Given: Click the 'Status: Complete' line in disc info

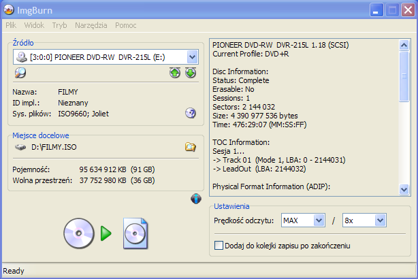Looking at the screenshot, I should (x=241, y=80).
